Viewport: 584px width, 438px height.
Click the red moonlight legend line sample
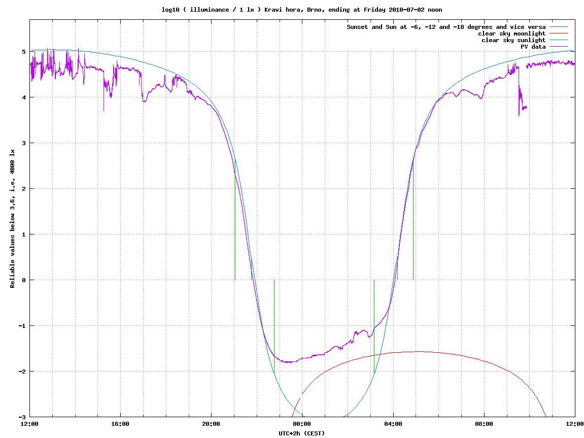pos(559,33)
